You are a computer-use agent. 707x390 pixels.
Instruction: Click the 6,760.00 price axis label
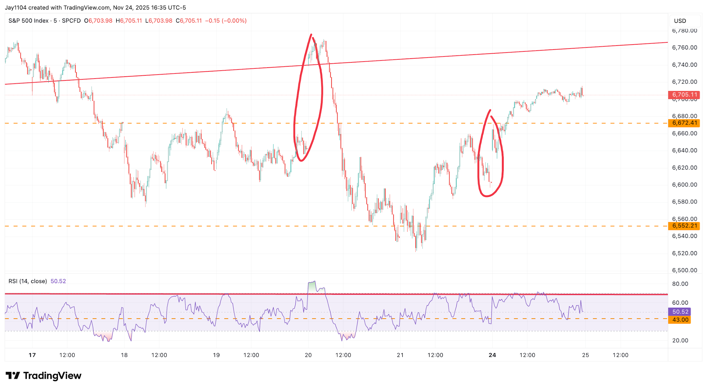click(x=684, y=47)
